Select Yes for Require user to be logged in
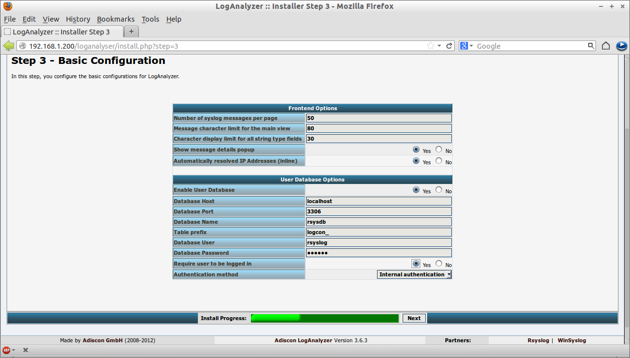Viewport: 630px width, 358px height. (x=416, y=264)
